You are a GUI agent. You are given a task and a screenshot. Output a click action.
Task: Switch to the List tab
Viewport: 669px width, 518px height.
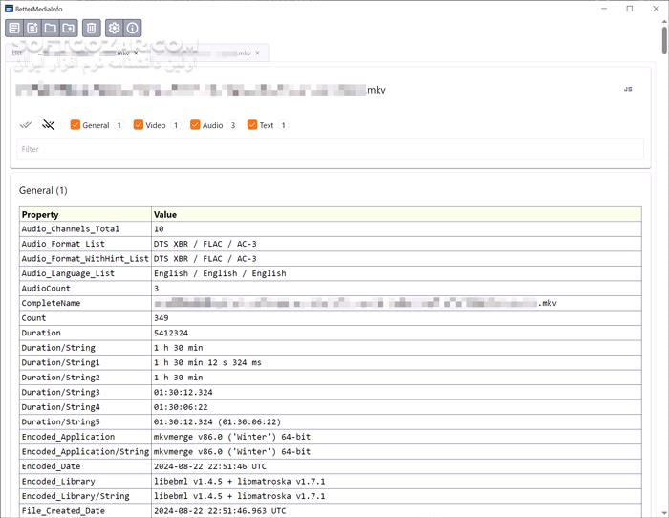tap(17, 53)
